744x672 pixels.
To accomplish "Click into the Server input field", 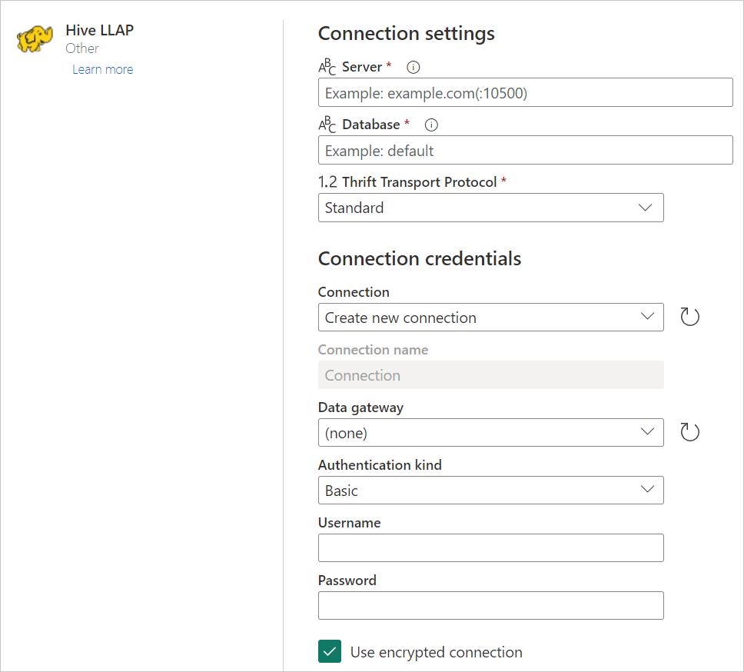I will tap(525, 93).
